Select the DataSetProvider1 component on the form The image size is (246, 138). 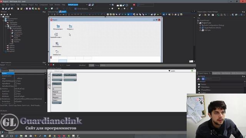[56, 35]
